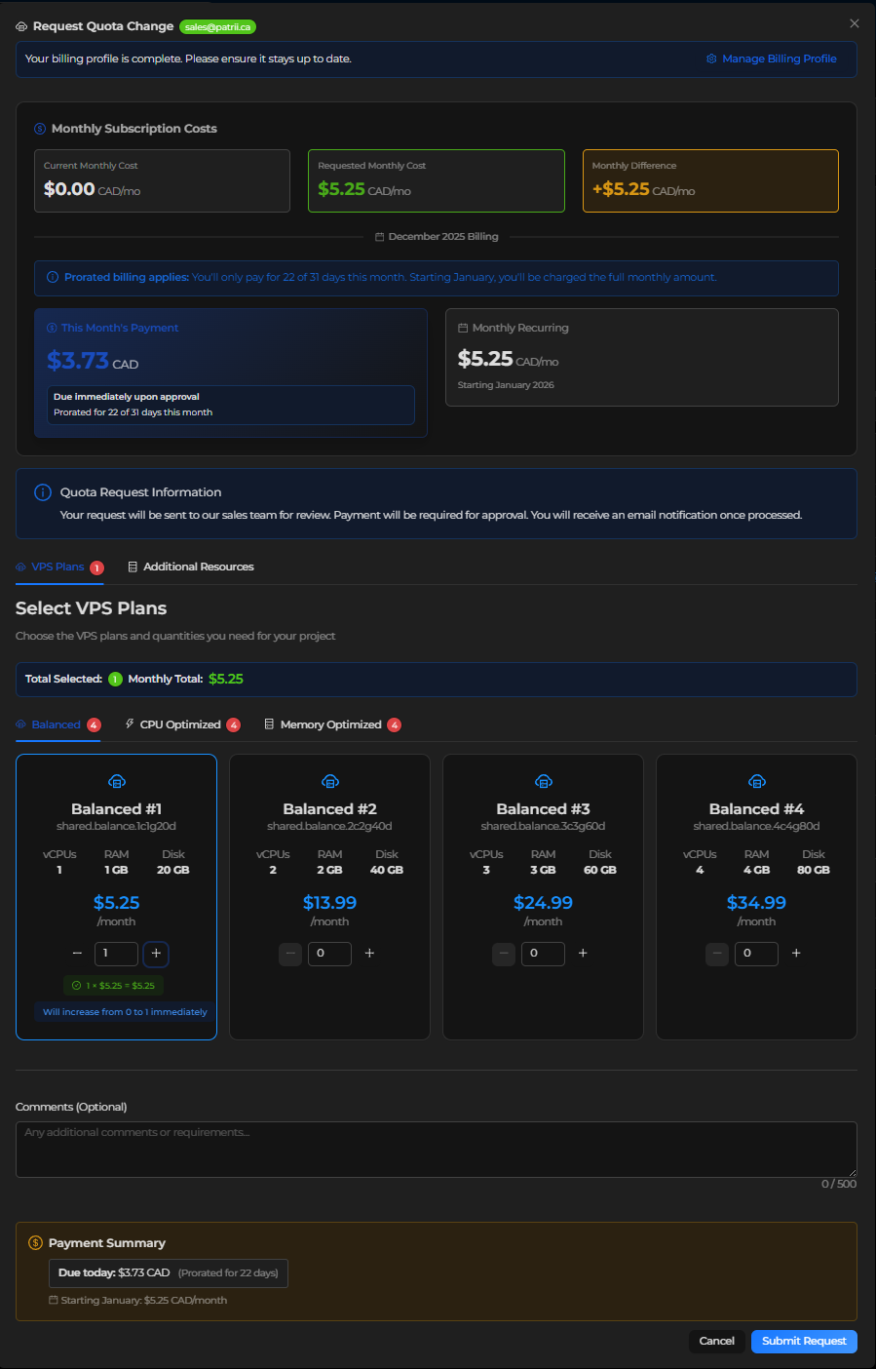This screenshot has width=876, height=1369.
Task: Switch to the Additional Resources tab
Action: [x=191, y=567]
